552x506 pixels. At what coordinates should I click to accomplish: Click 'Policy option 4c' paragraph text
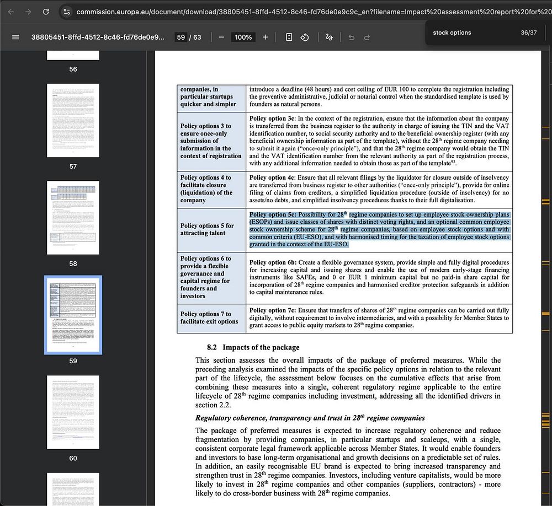pyautogui.click(x=379, y=189)
